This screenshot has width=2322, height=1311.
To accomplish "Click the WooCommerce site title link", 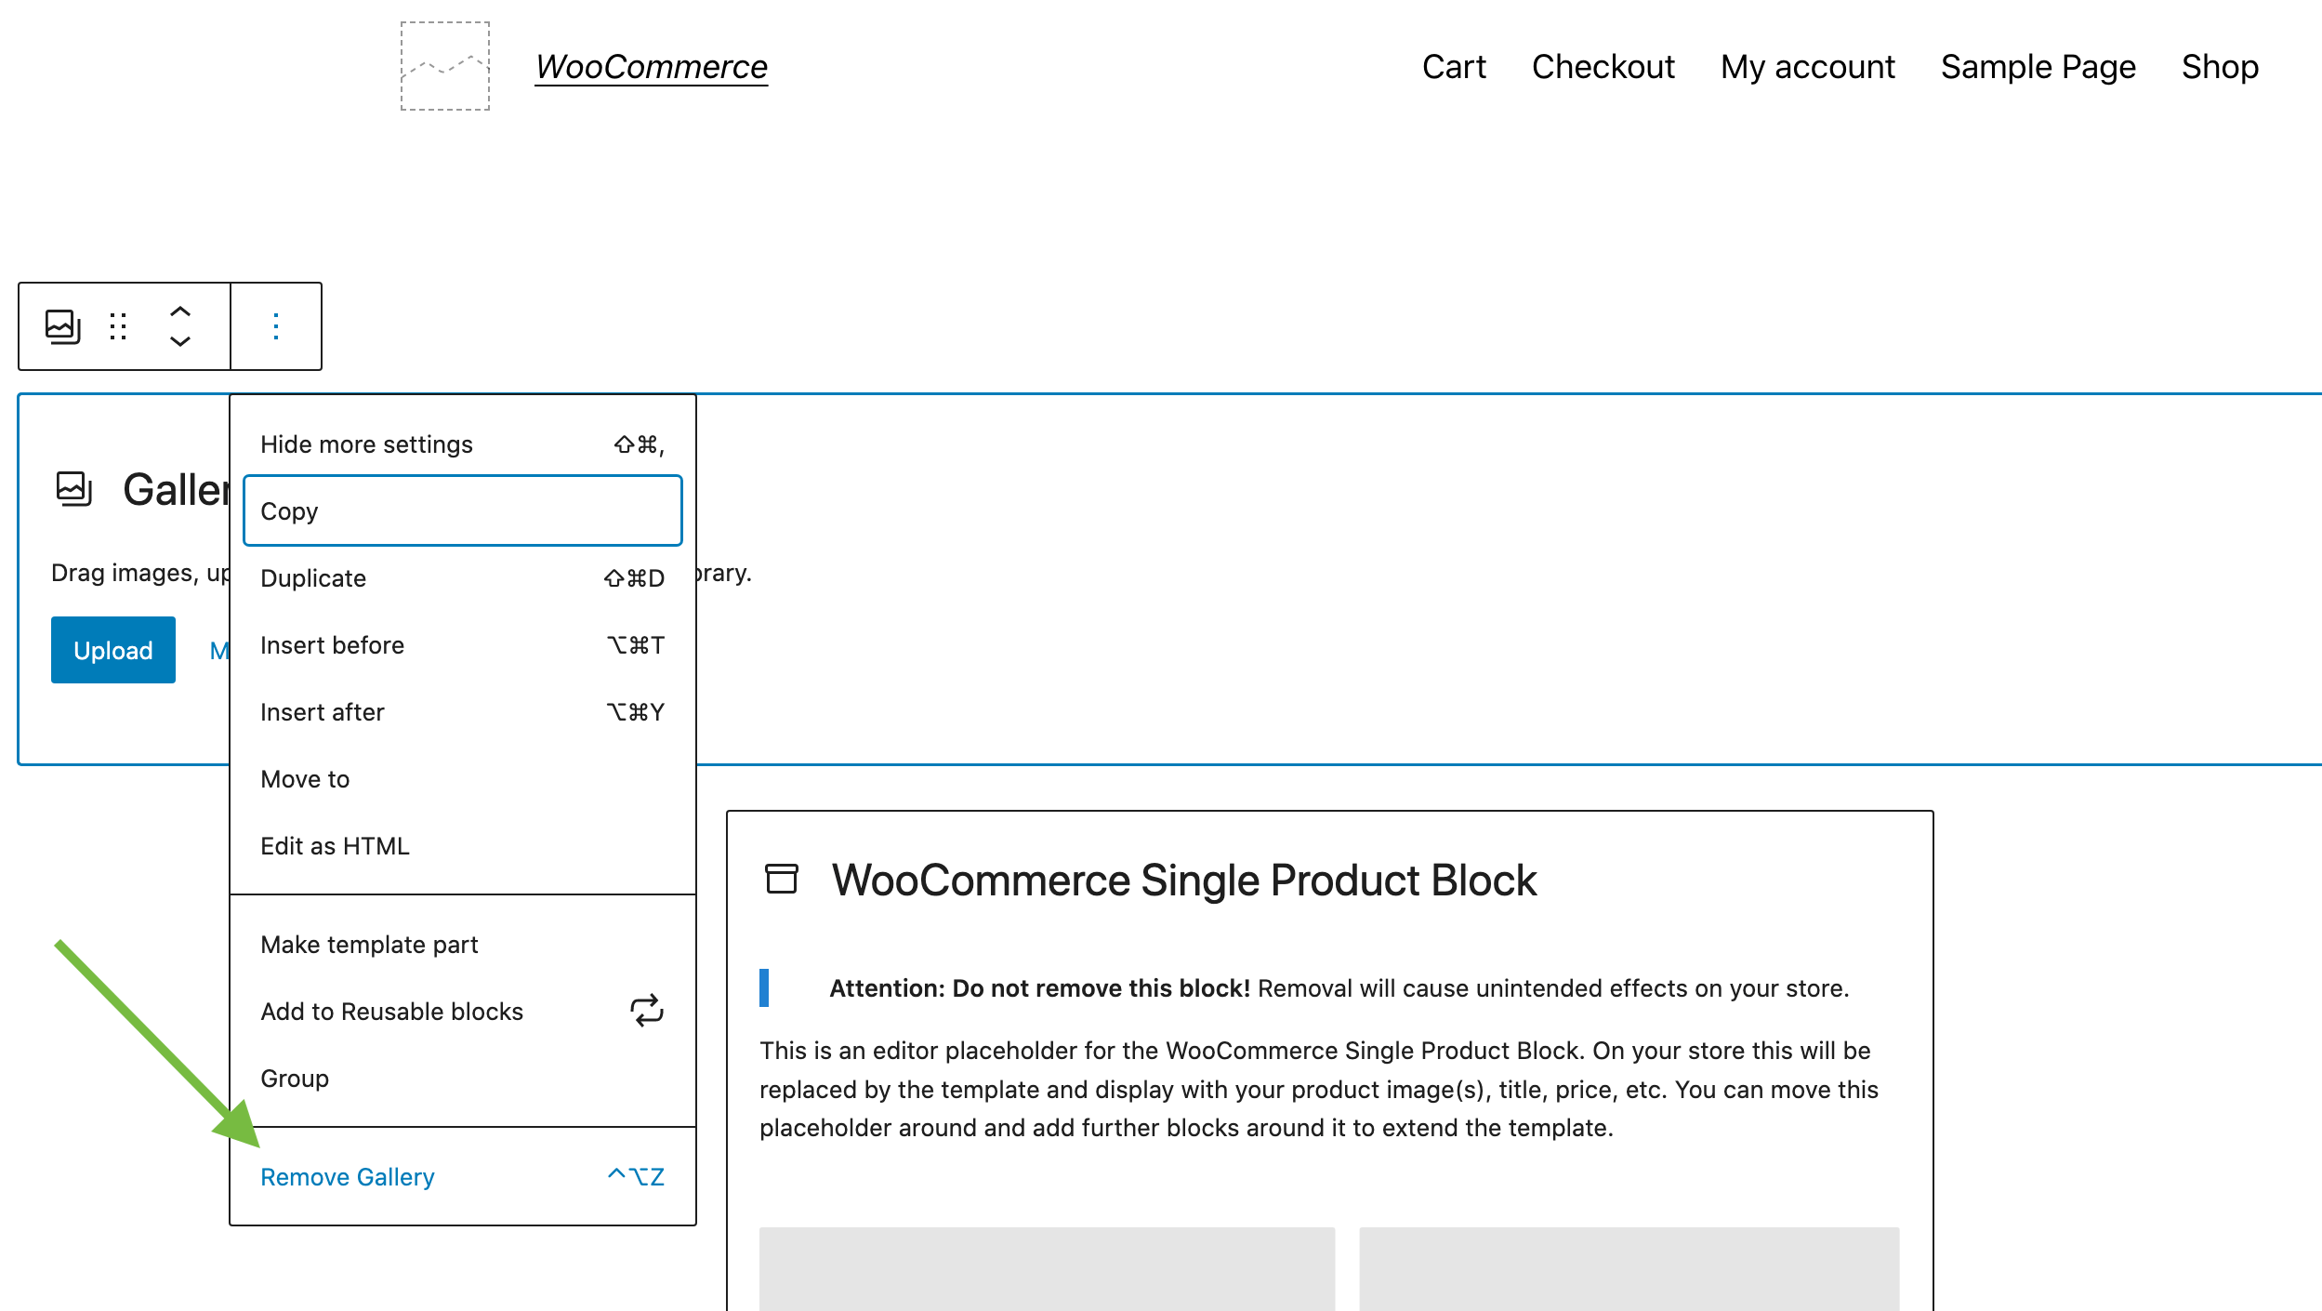I will click(x=652, y=65).
